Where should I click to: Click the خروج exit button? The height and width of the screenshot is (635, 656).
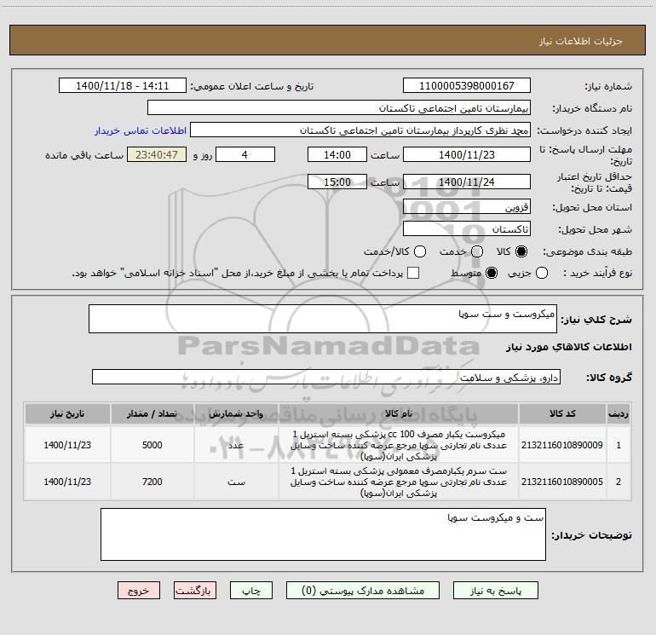tap(139, 590)
